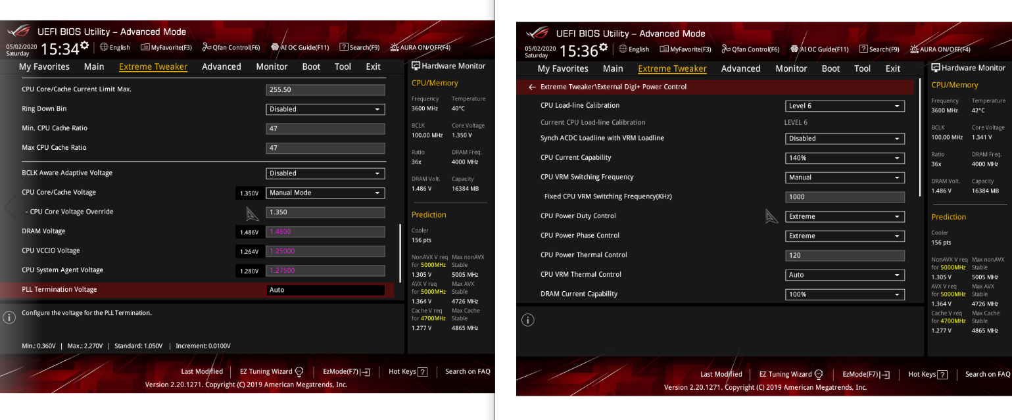The height and width of the screenshot is (420, 1012).
Task: Open CPU Power Duty Control dropdown
Action: tap(845, 216)
